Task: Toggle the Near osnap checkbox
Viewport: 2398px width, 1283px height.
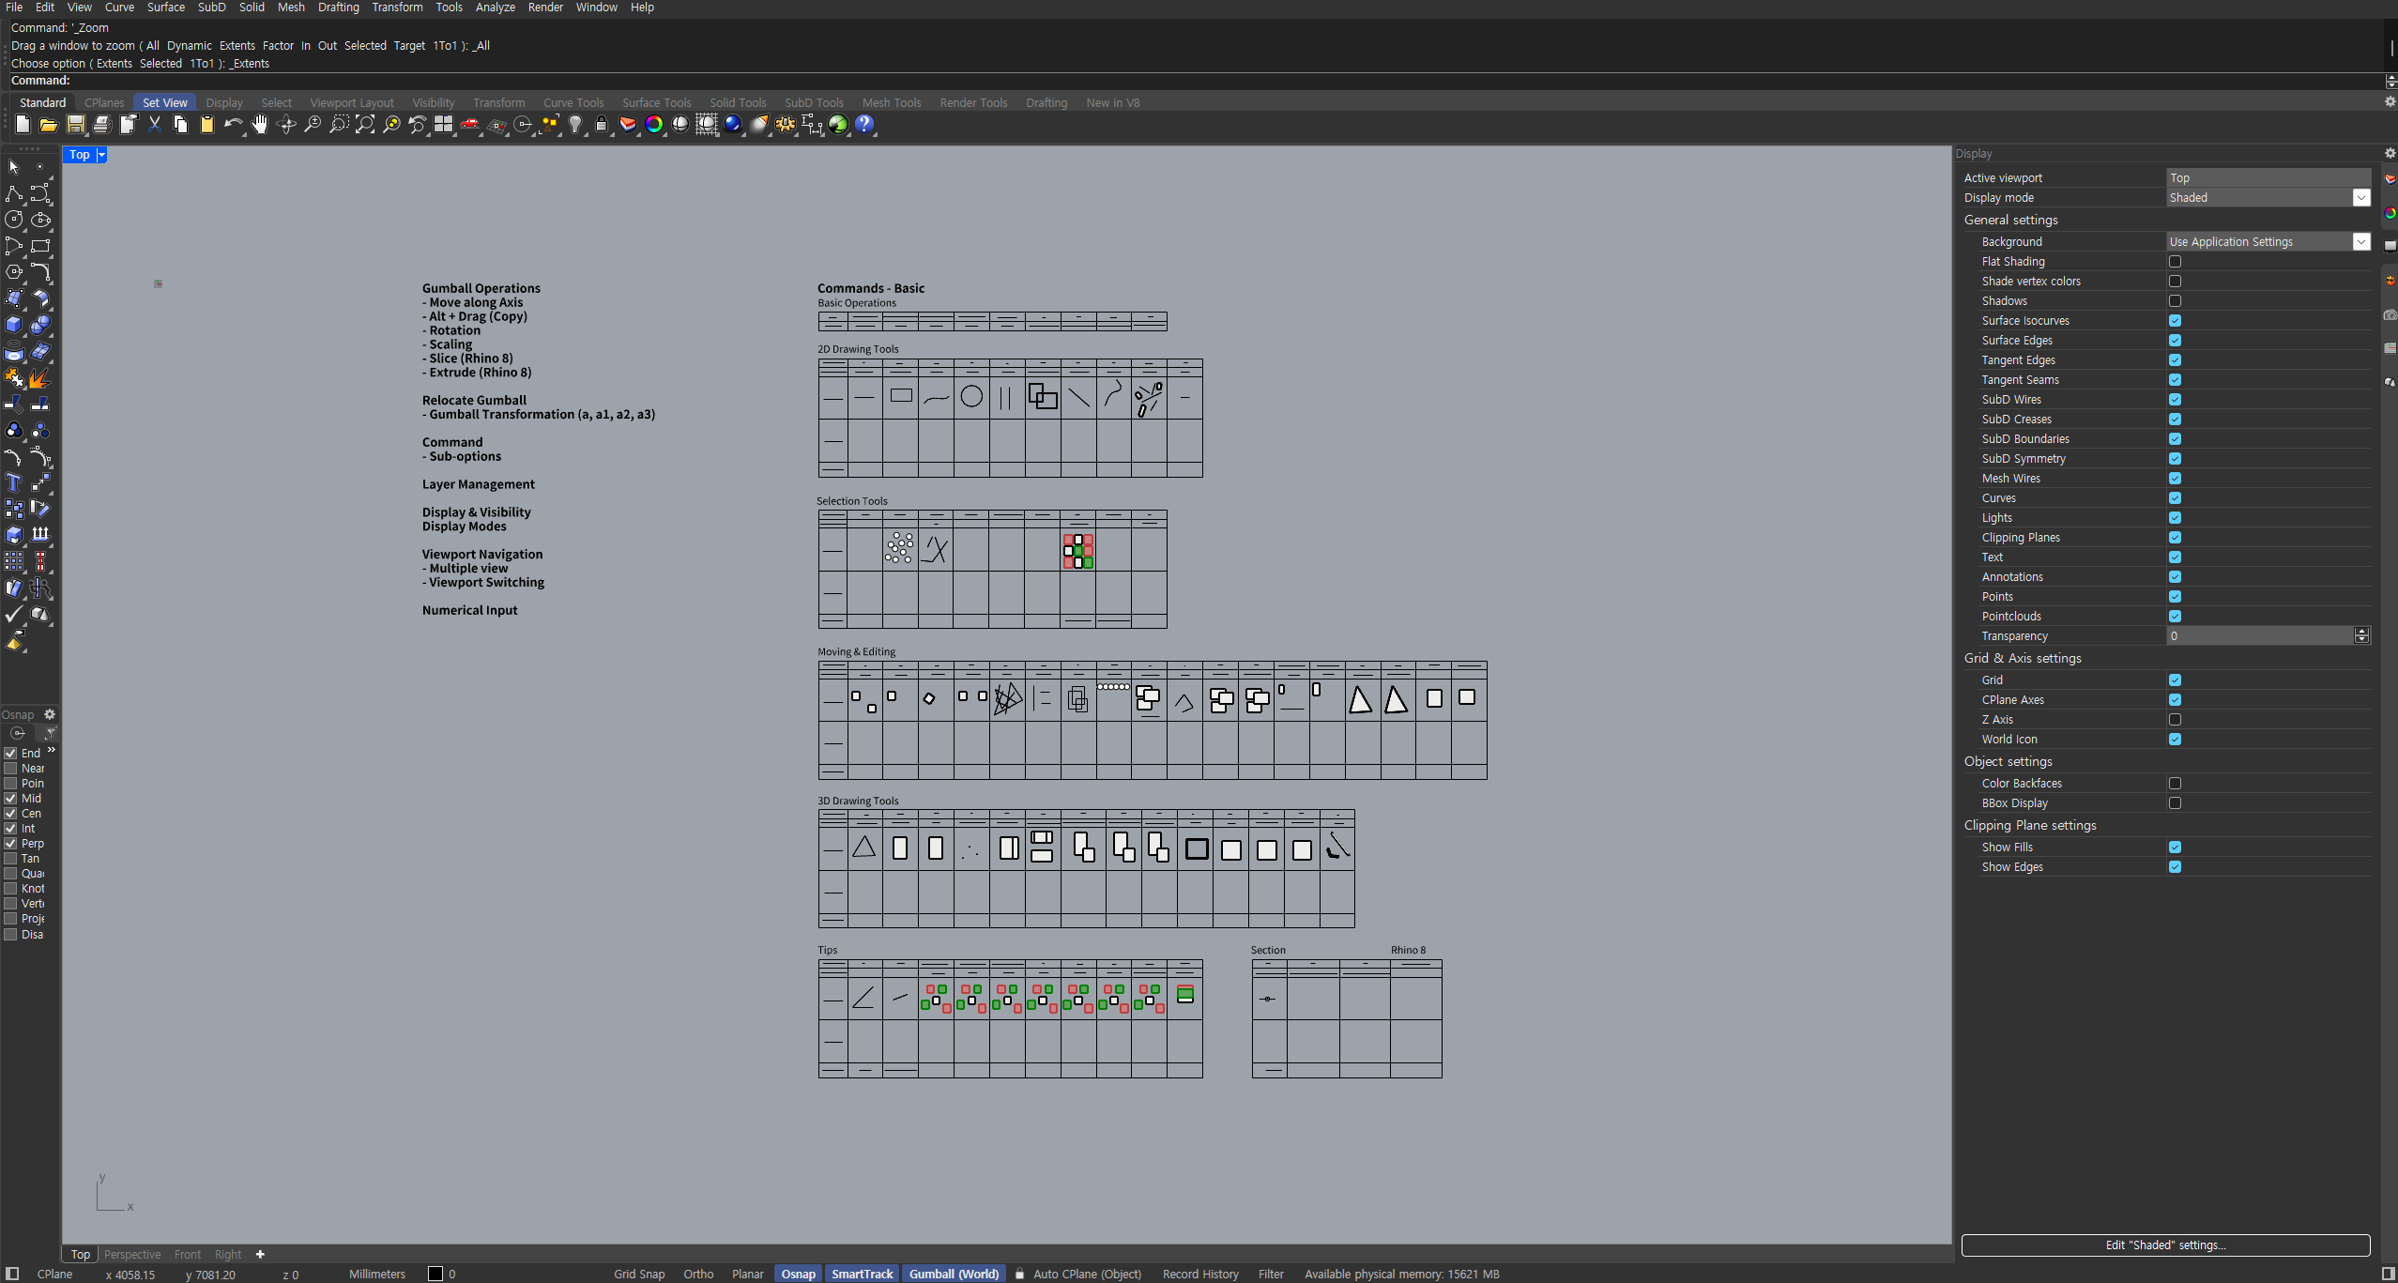Action: (x=11, y=769)
